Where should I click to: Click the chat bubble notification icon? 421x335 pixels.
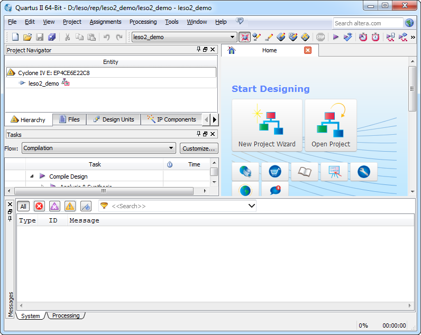coord(275,189)
